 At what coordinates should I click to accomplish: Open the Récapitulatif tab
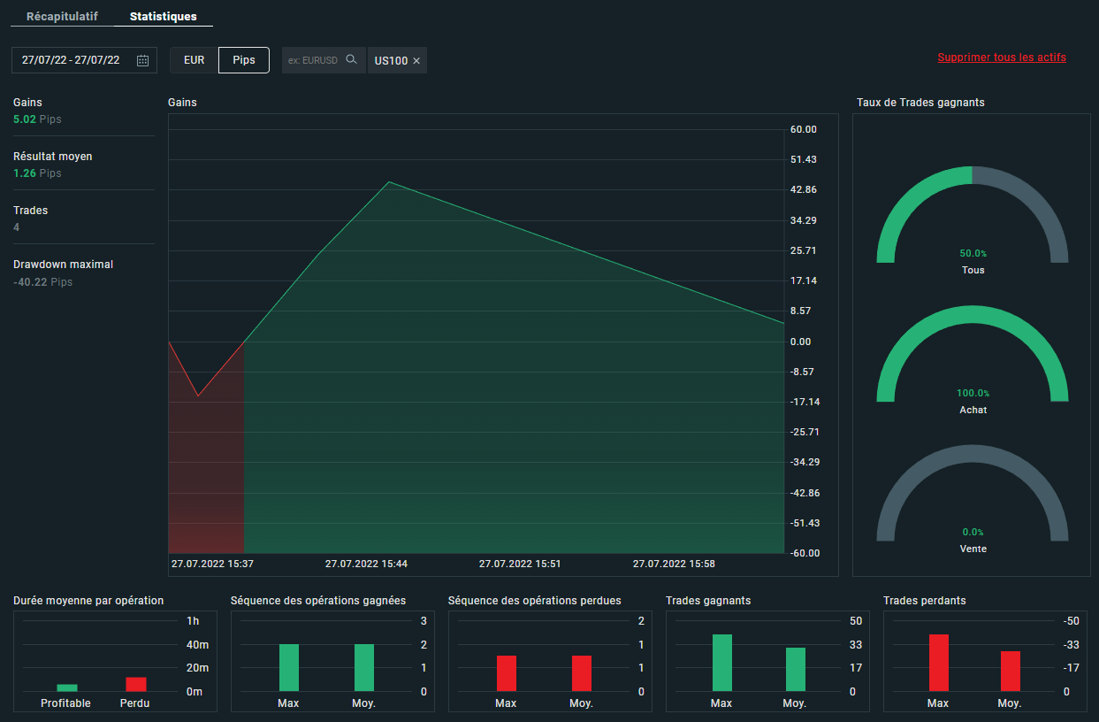(x=62, y=17)
